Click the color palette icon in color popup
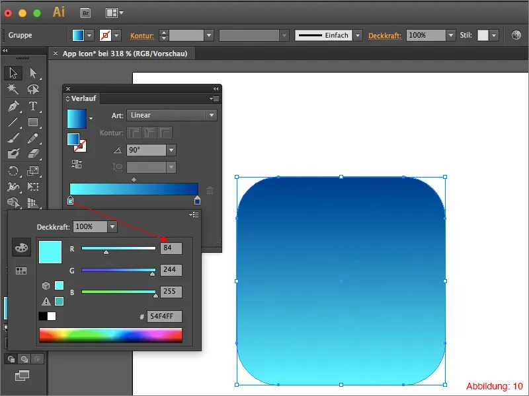The width and height of the screenshot is (529, 396). (x=22, y=248)
